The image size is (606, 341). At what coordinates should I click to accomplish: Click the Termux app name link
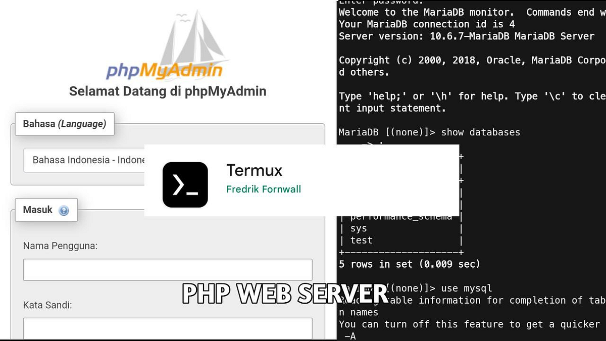255,170
